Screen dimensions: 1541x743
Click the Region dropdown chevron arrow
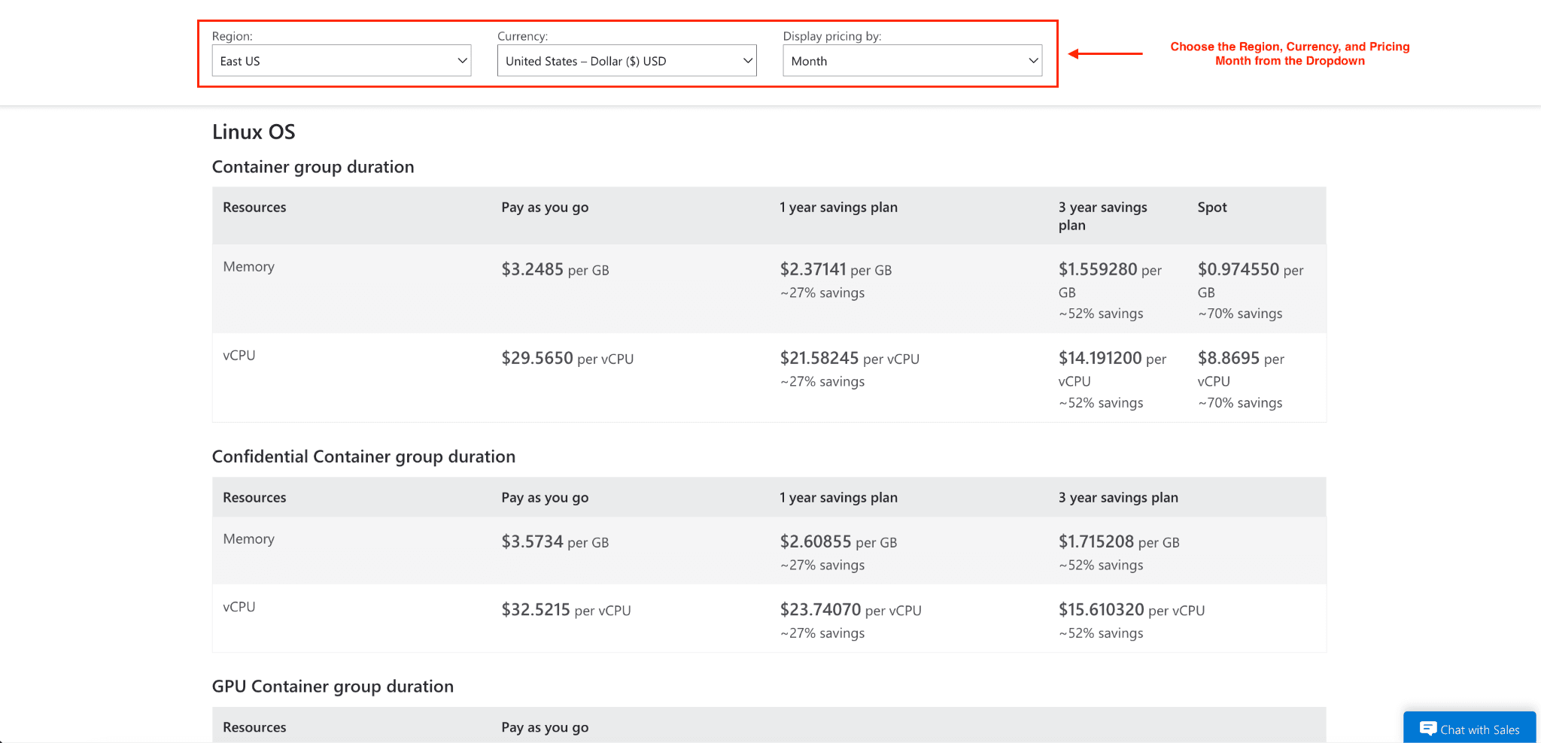point(462,61)
